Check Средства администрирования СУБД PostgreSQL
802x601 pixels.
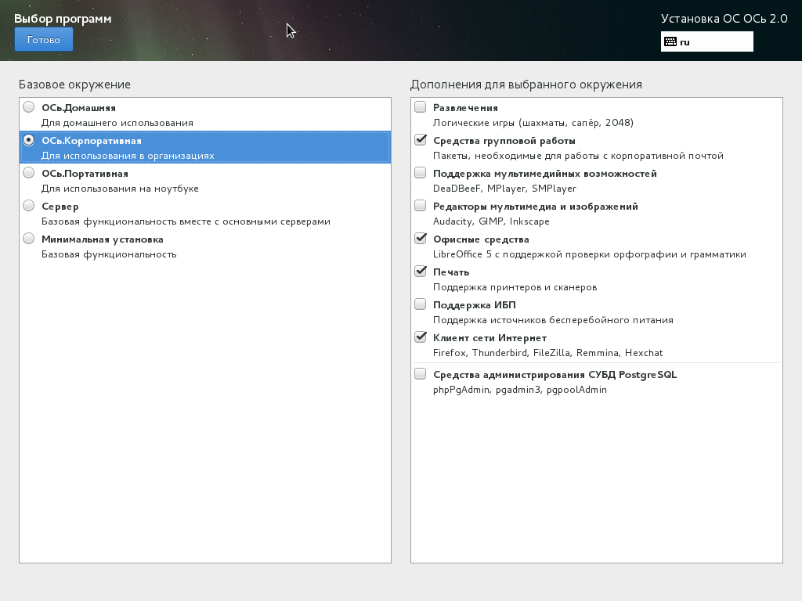point(421,374)
